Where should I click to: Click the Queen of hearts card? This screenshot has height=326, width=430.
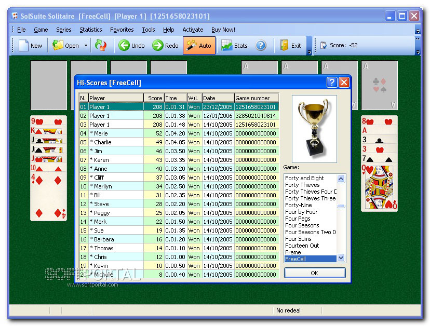pyautogui.click(x=379, y=187)
